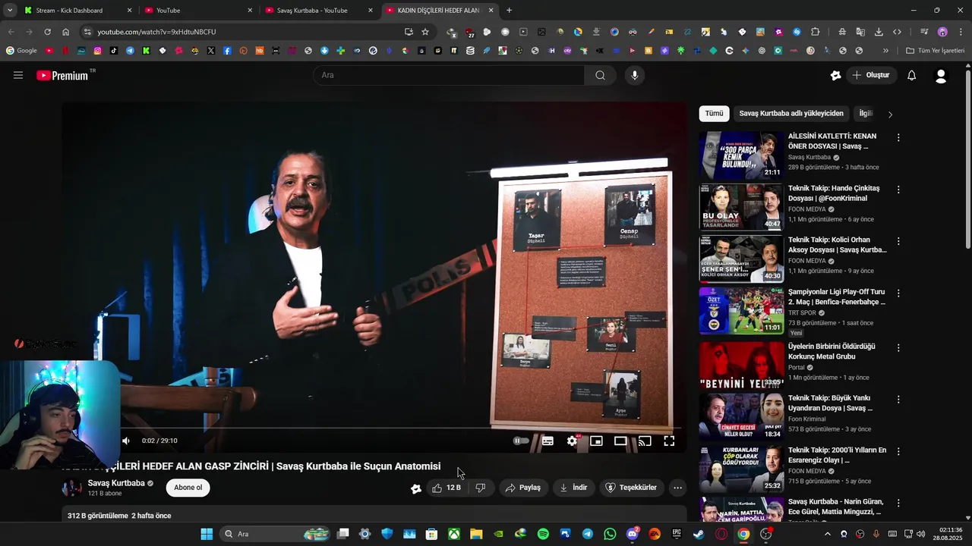Focus the YouTube Ara search field

click(449, 75)
